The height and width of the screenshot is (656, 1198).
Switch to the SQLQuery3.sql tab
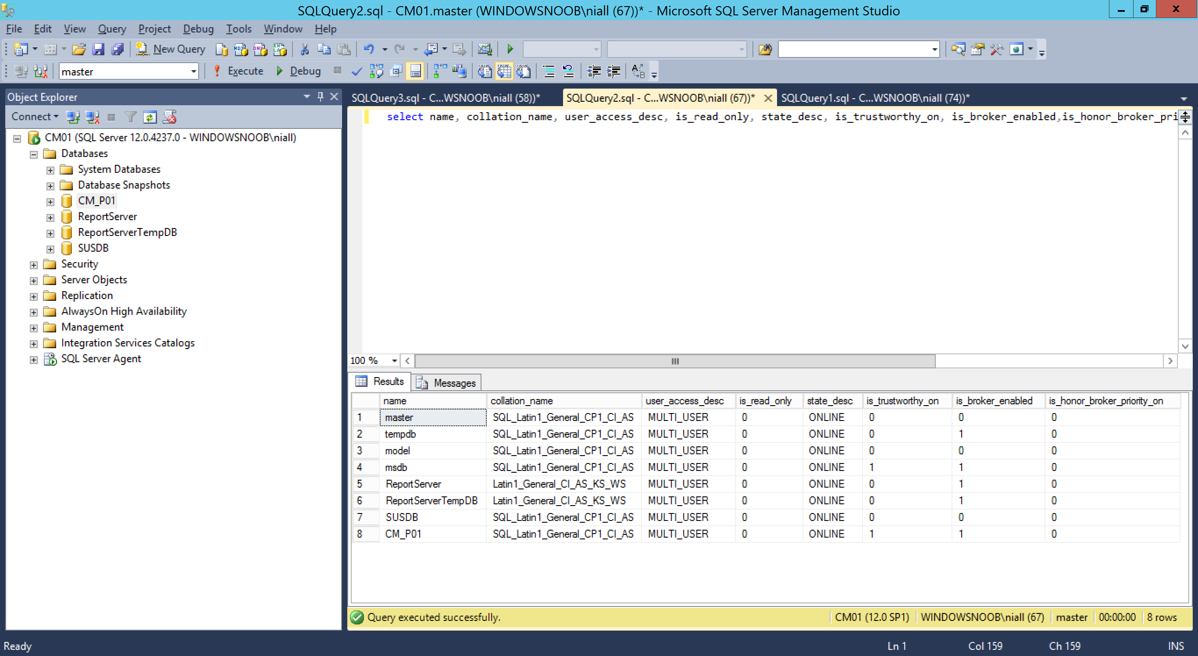446,98
